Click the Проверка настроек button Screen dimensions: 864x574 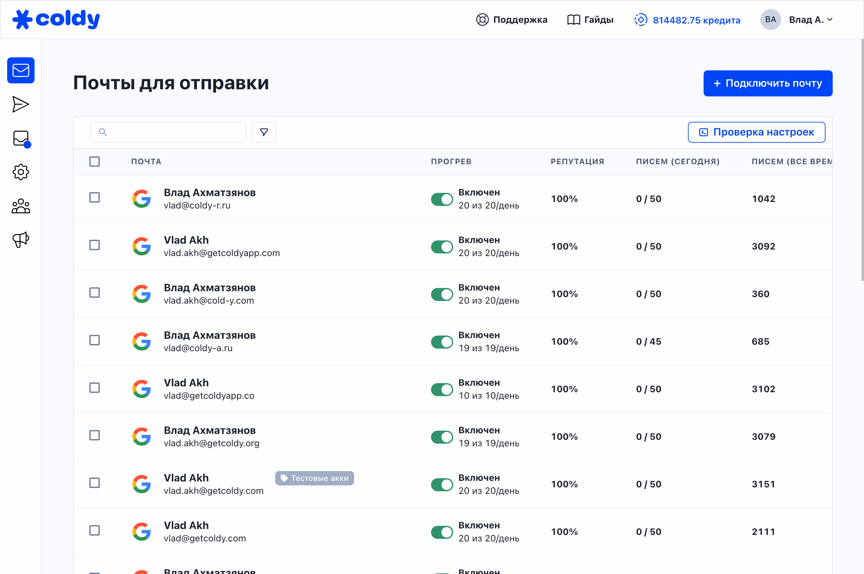756,132
